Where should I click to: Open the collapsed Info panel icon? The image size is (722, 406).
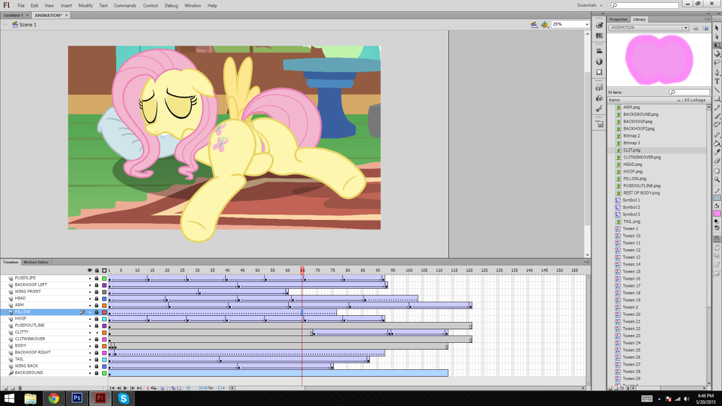[599, 61]
